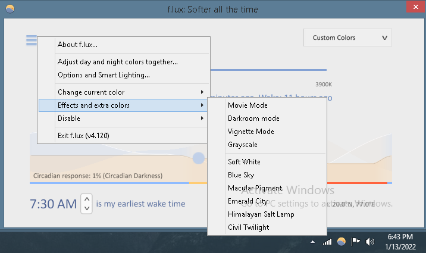The width and height of the screenshot is (426, 253).
Task: Open the Action Center flag icon
Action: click(355, 241)
